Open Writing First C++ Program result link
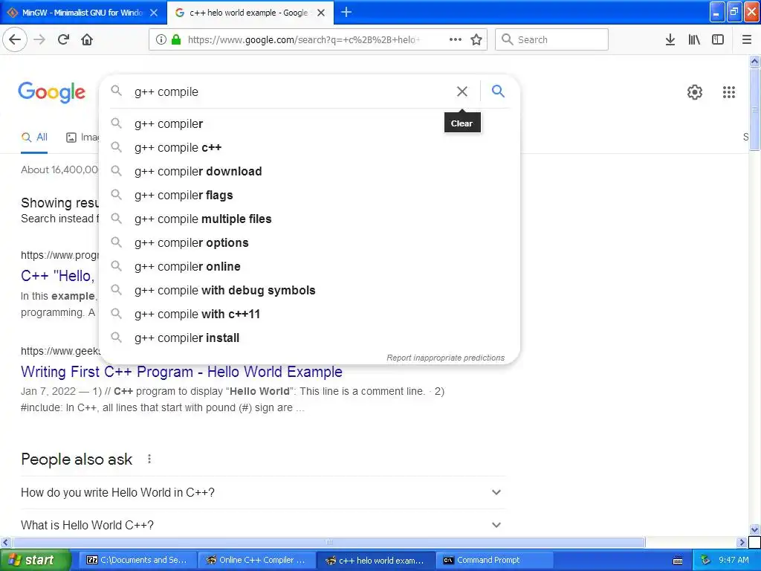The width and height of the screenshot is (761, 571). 181,372
